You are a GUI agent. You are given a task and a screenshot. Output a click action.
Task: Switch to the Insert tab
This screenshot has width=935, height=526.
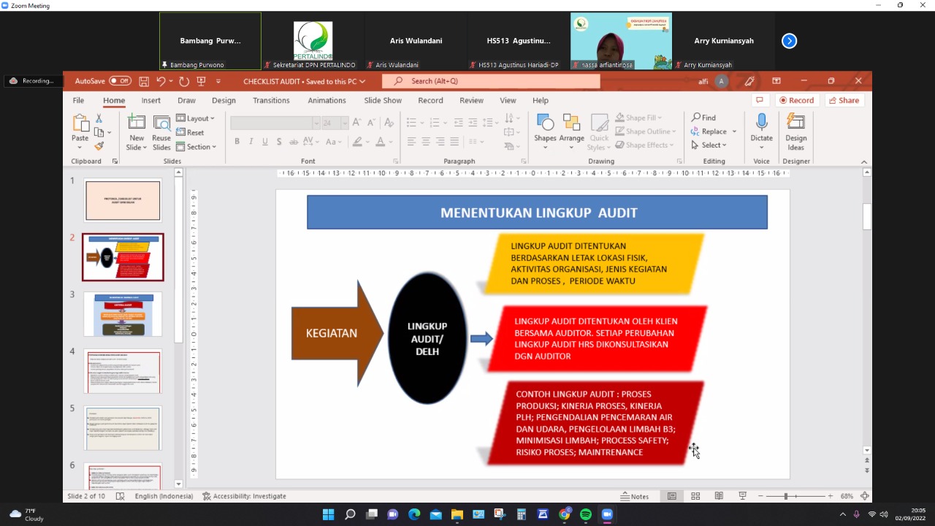click(151, 100)
